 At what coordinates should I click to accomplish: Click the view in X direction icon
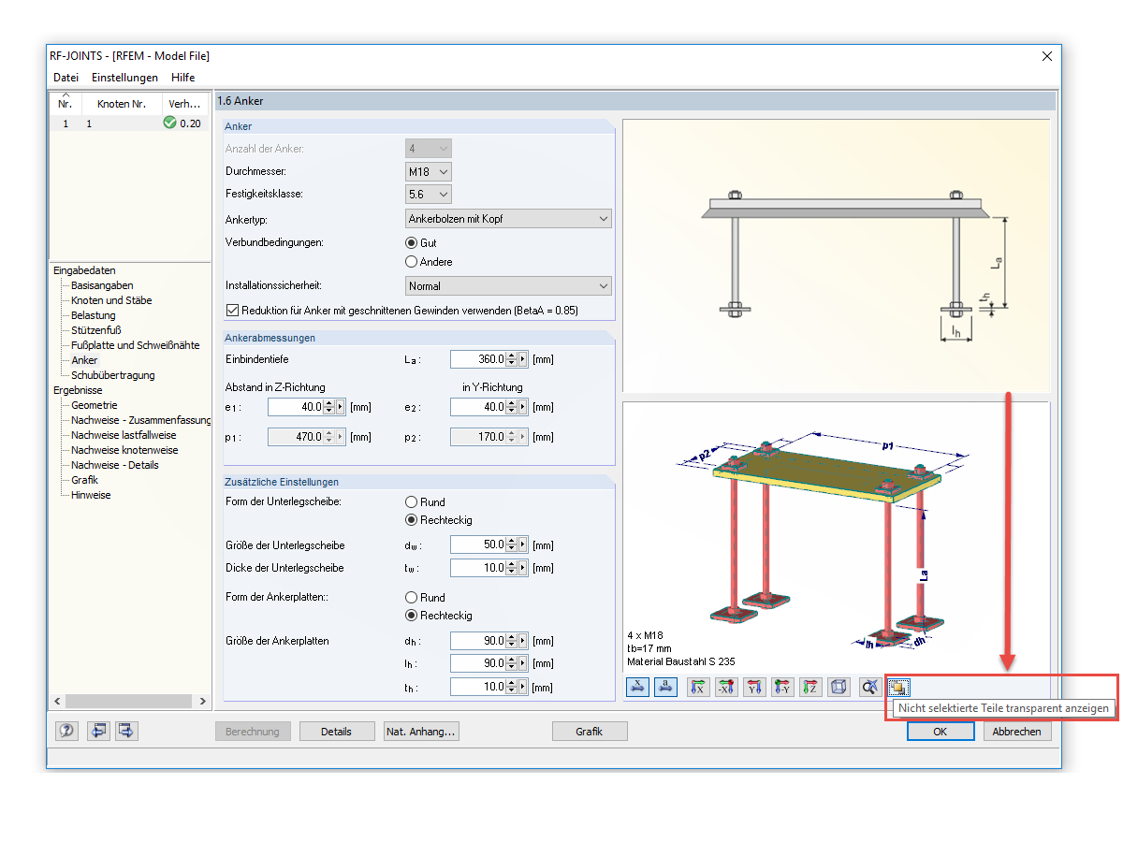697,688
